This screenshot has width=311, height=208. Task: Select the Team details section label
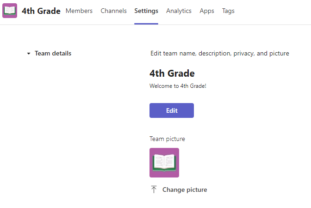pos(53,54)
